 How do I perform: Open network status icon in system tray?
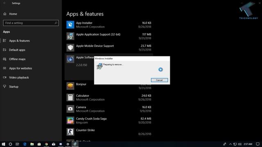pyautogui.click(x=235, y=144)
